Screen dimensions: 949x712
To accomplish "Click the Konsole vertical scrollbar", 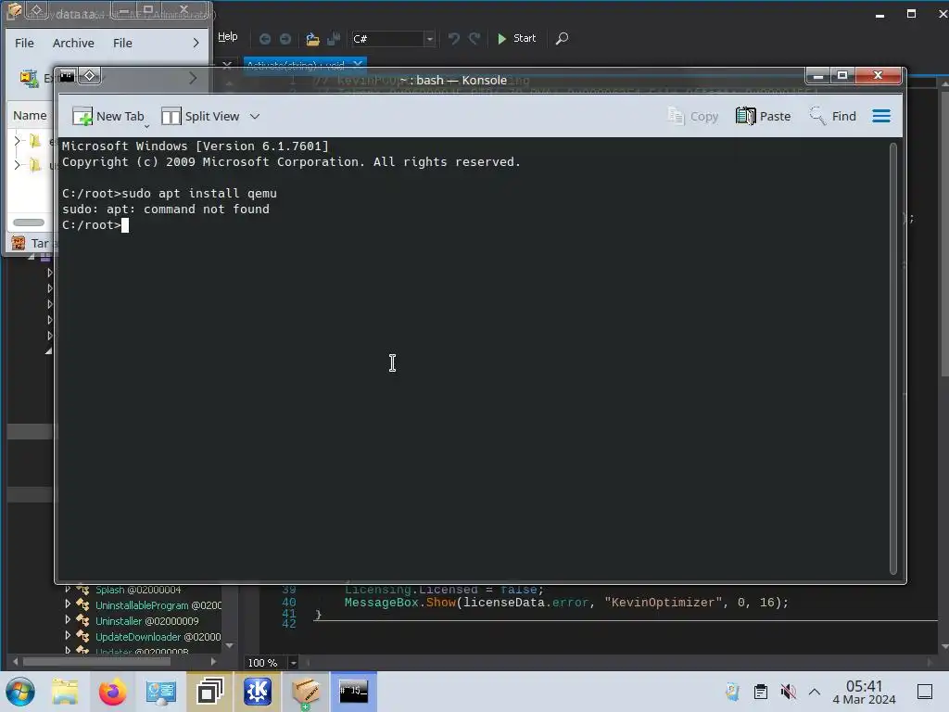I will point(892,359).
